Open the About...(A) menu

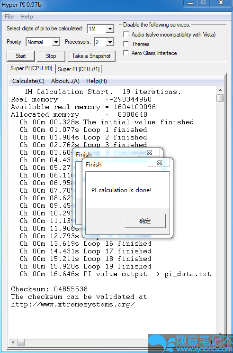pyautogui.click(x=65, y=81)
